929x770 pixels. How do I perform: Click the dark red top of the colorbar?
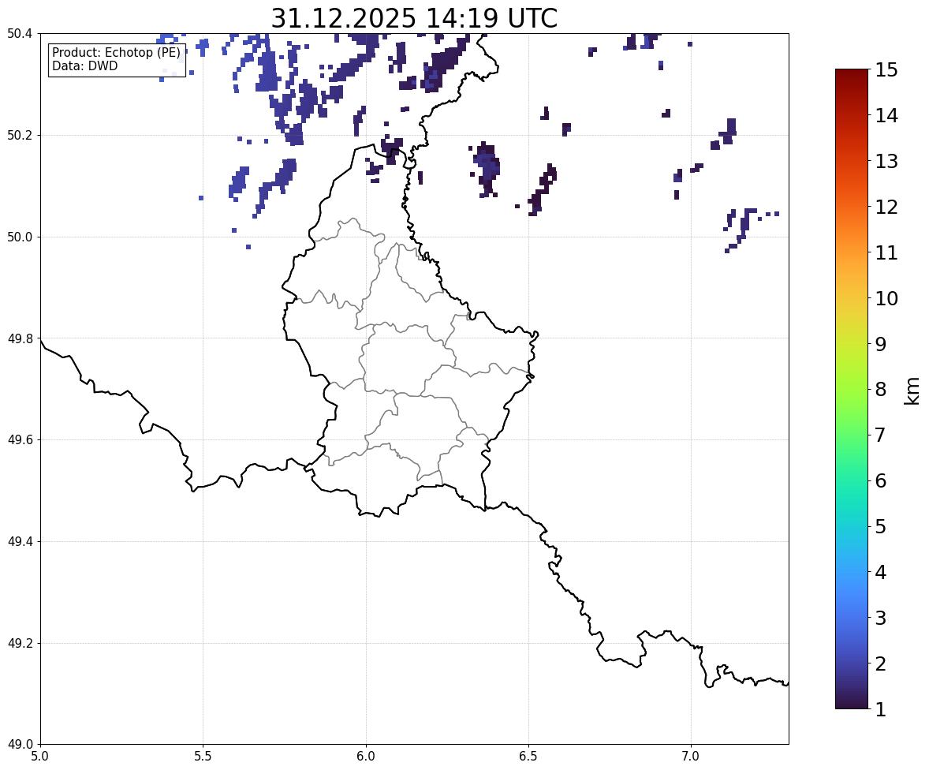pyautogui.click(x=852, y=74)
